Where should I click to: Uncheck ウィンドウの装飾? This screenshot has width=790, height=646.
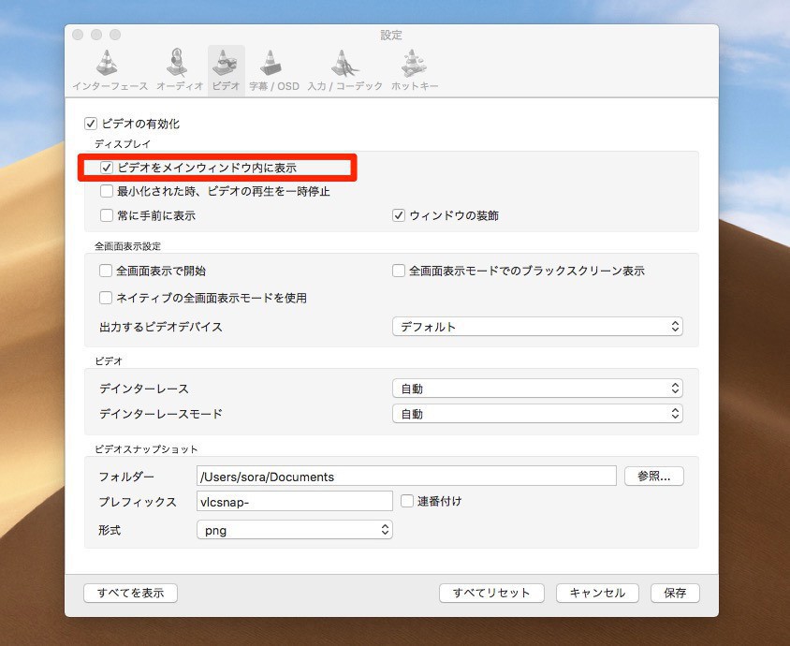[398, 214]
